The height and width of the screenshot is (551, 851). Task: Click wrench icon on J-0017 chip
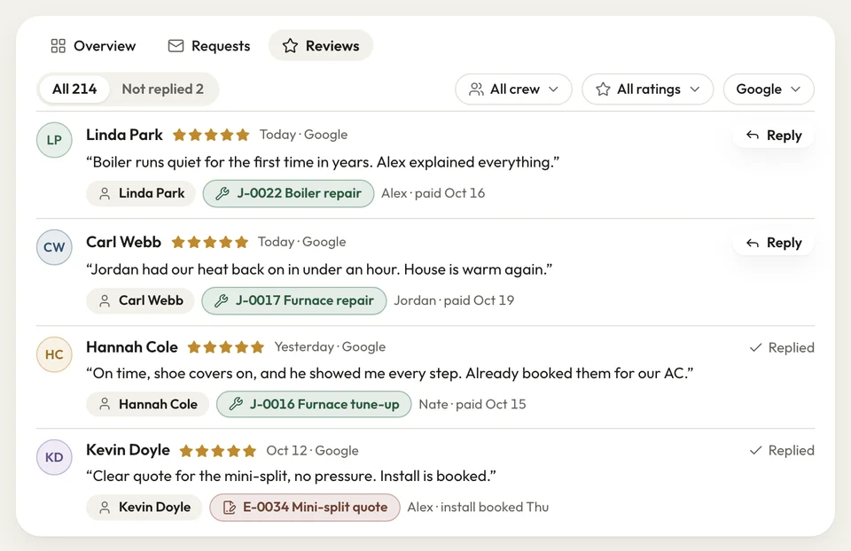(221, 300)
